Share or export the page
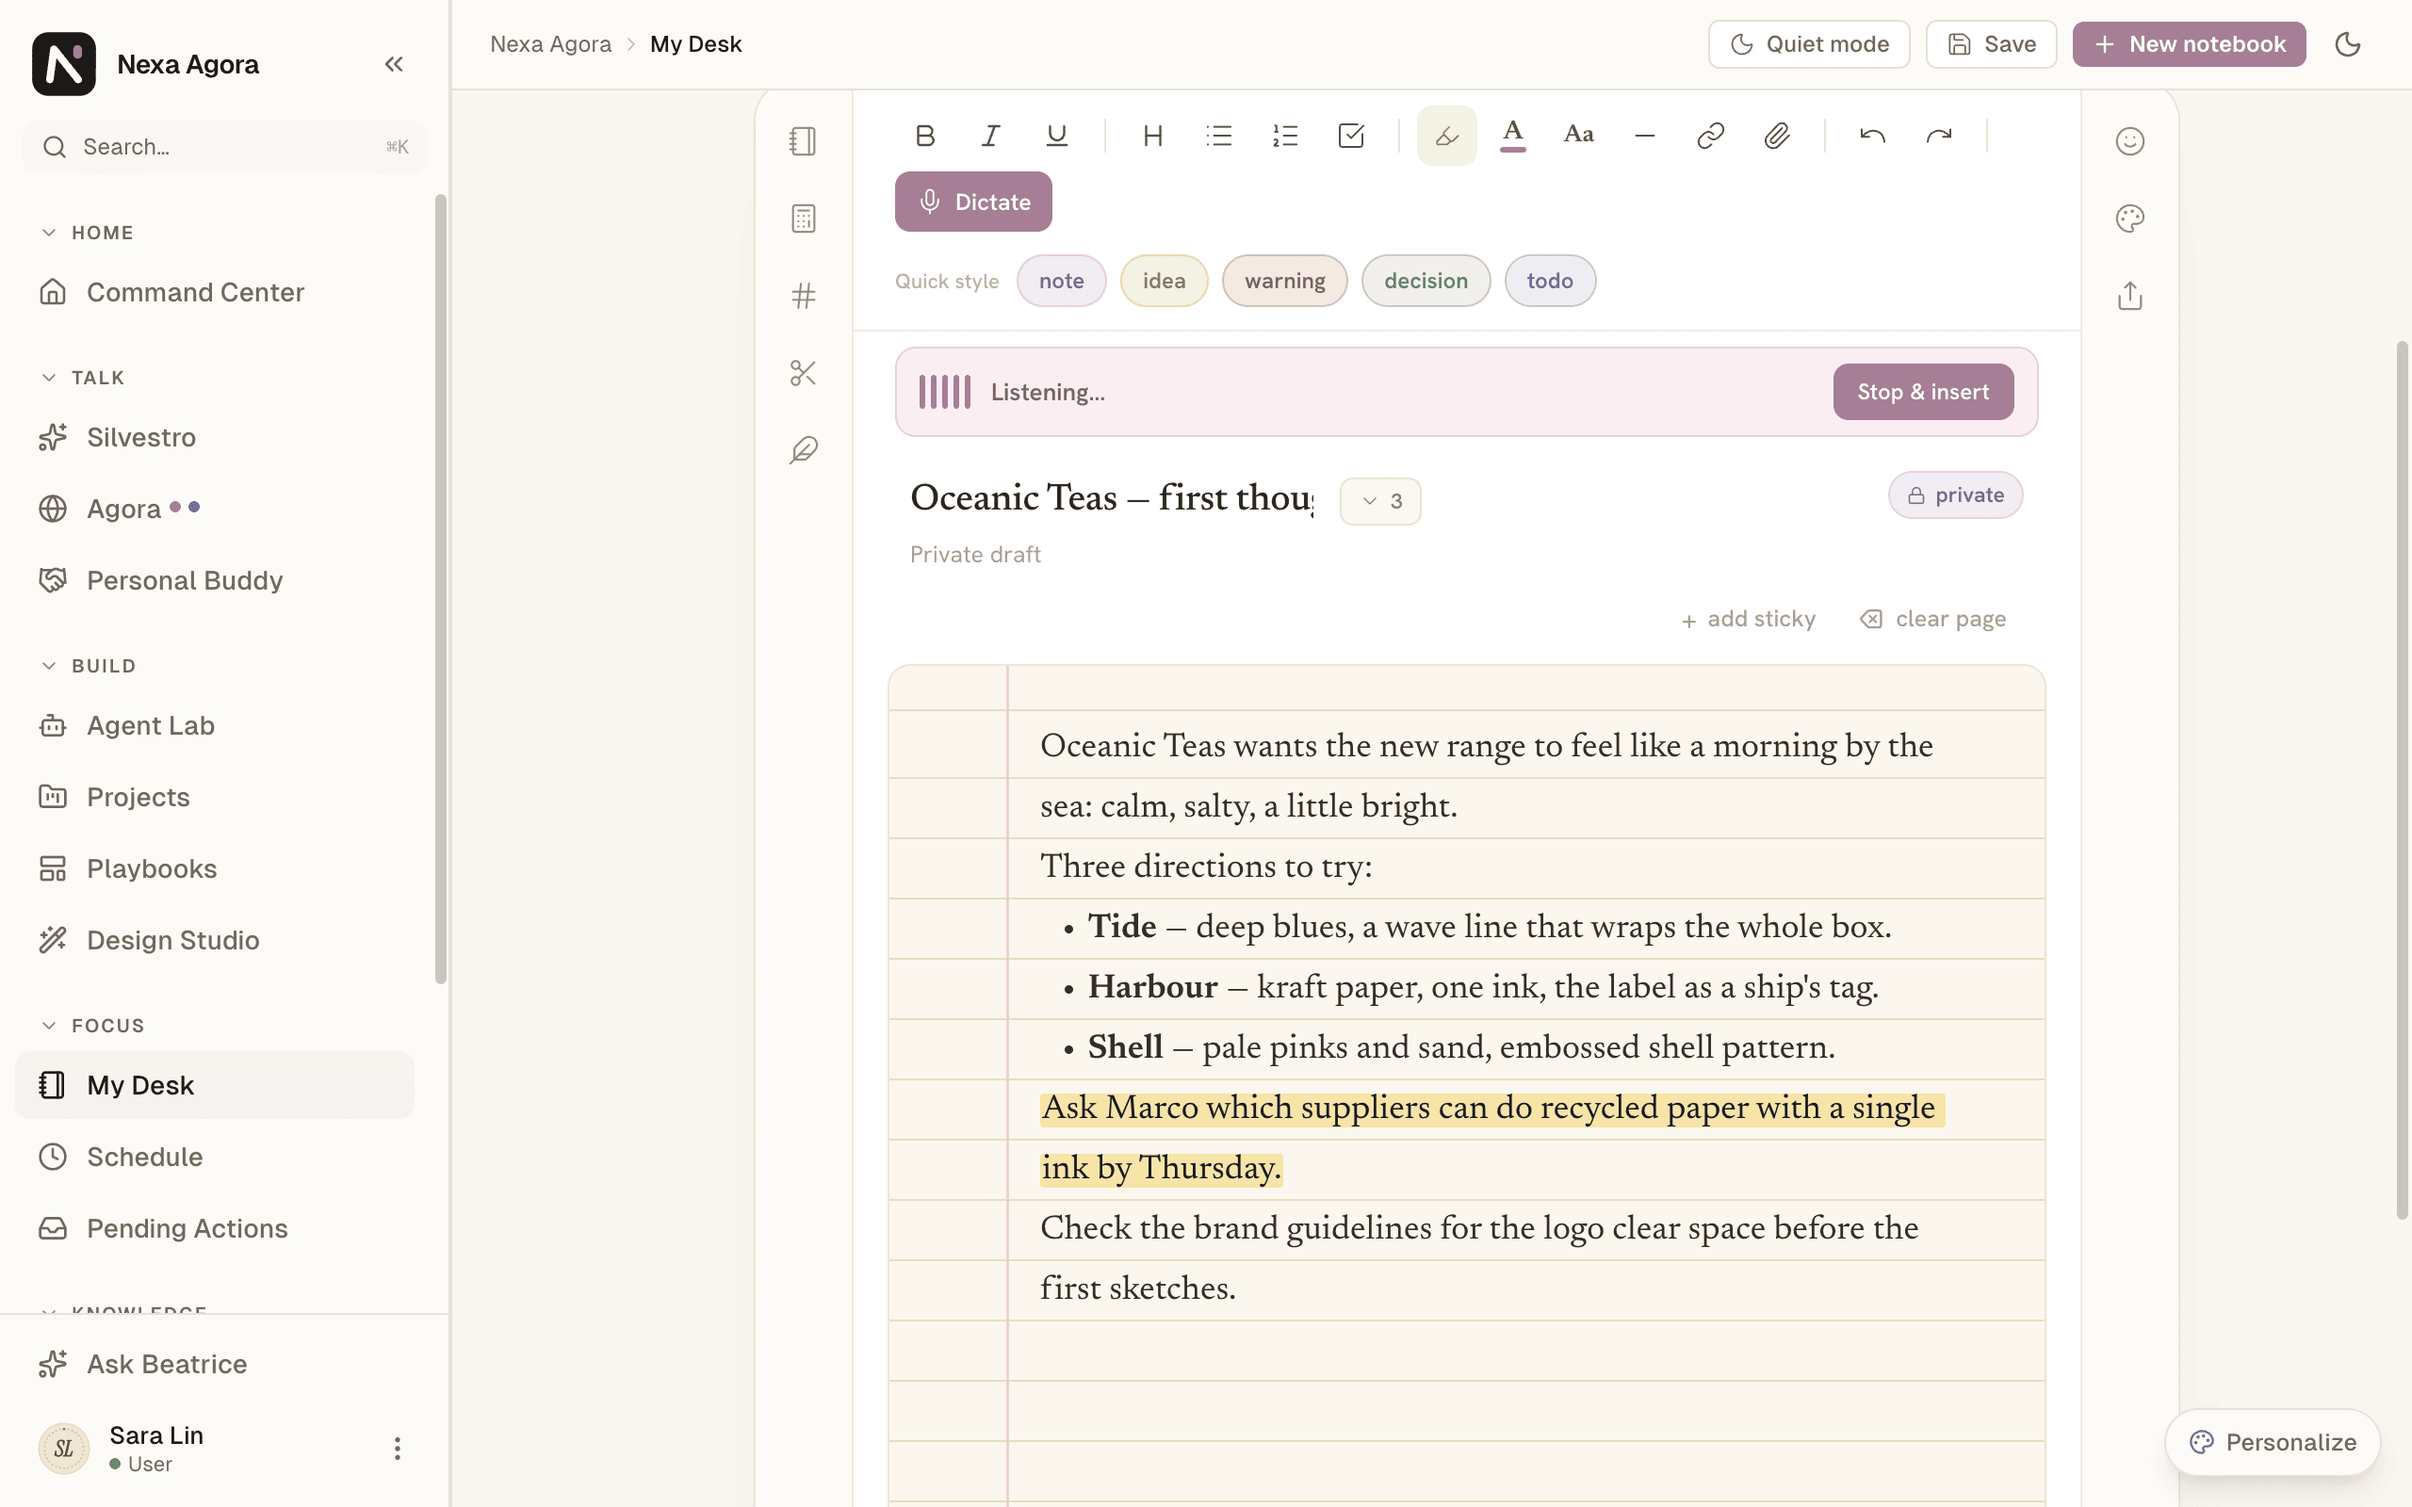Viewport: 2412px width, 1507px height. [x=2130, y=296]
